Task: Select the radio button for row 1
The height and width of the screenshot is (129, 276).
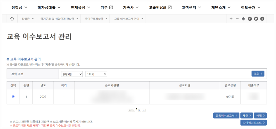Action: coord(13,97)
